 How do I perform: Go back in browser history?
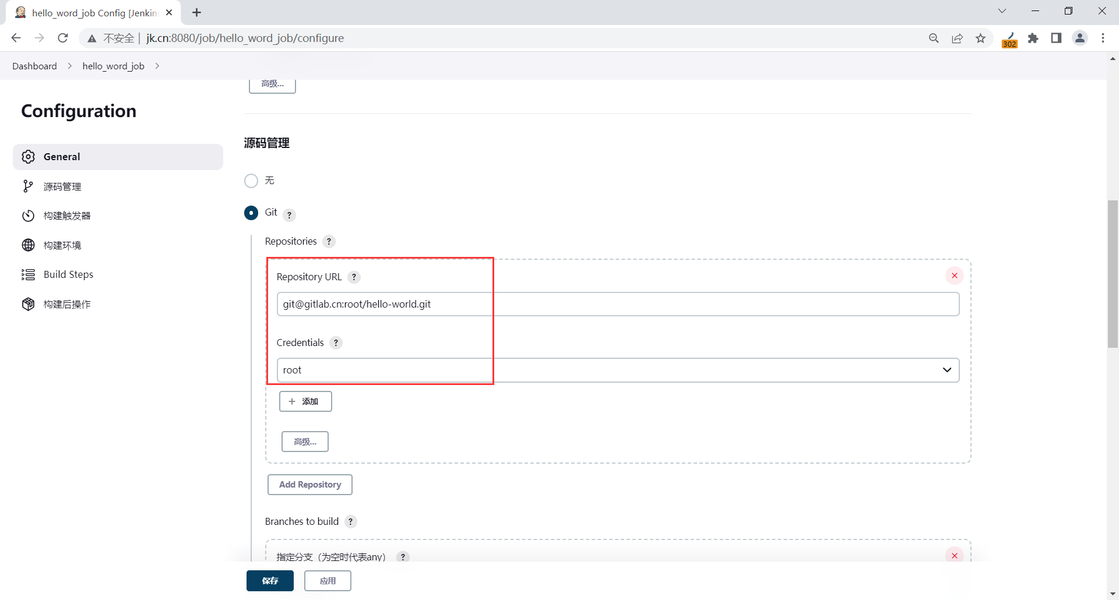pos(16,38)
